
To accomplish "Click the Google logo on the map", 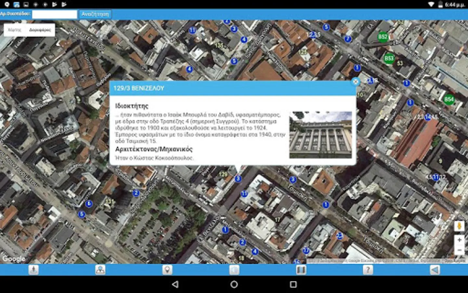I will pos(14,258).
